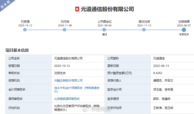
Task: Click the company title 元道通信股份有限公司 heading
Action: (x=107, y=9)
